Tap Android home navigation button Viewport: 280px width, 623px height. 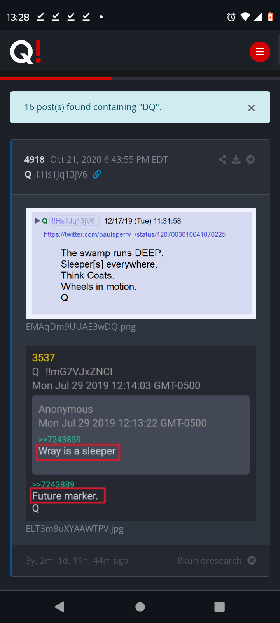pyautogui.click(x=140, y=607)
